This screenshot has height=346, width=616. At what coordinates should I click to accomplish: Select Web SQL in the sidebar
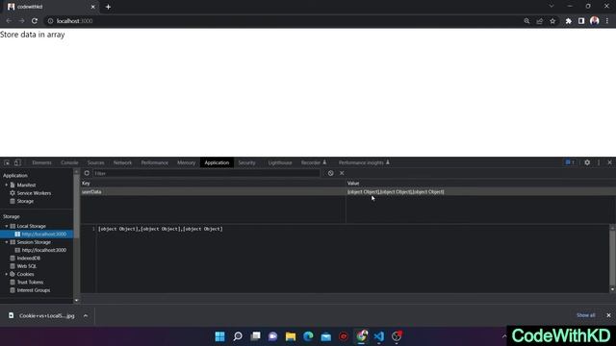26,266
